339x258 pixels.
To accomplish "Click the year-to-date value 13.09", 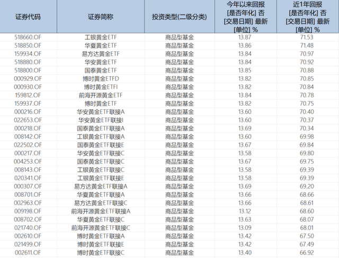I will tap(245, 227).
